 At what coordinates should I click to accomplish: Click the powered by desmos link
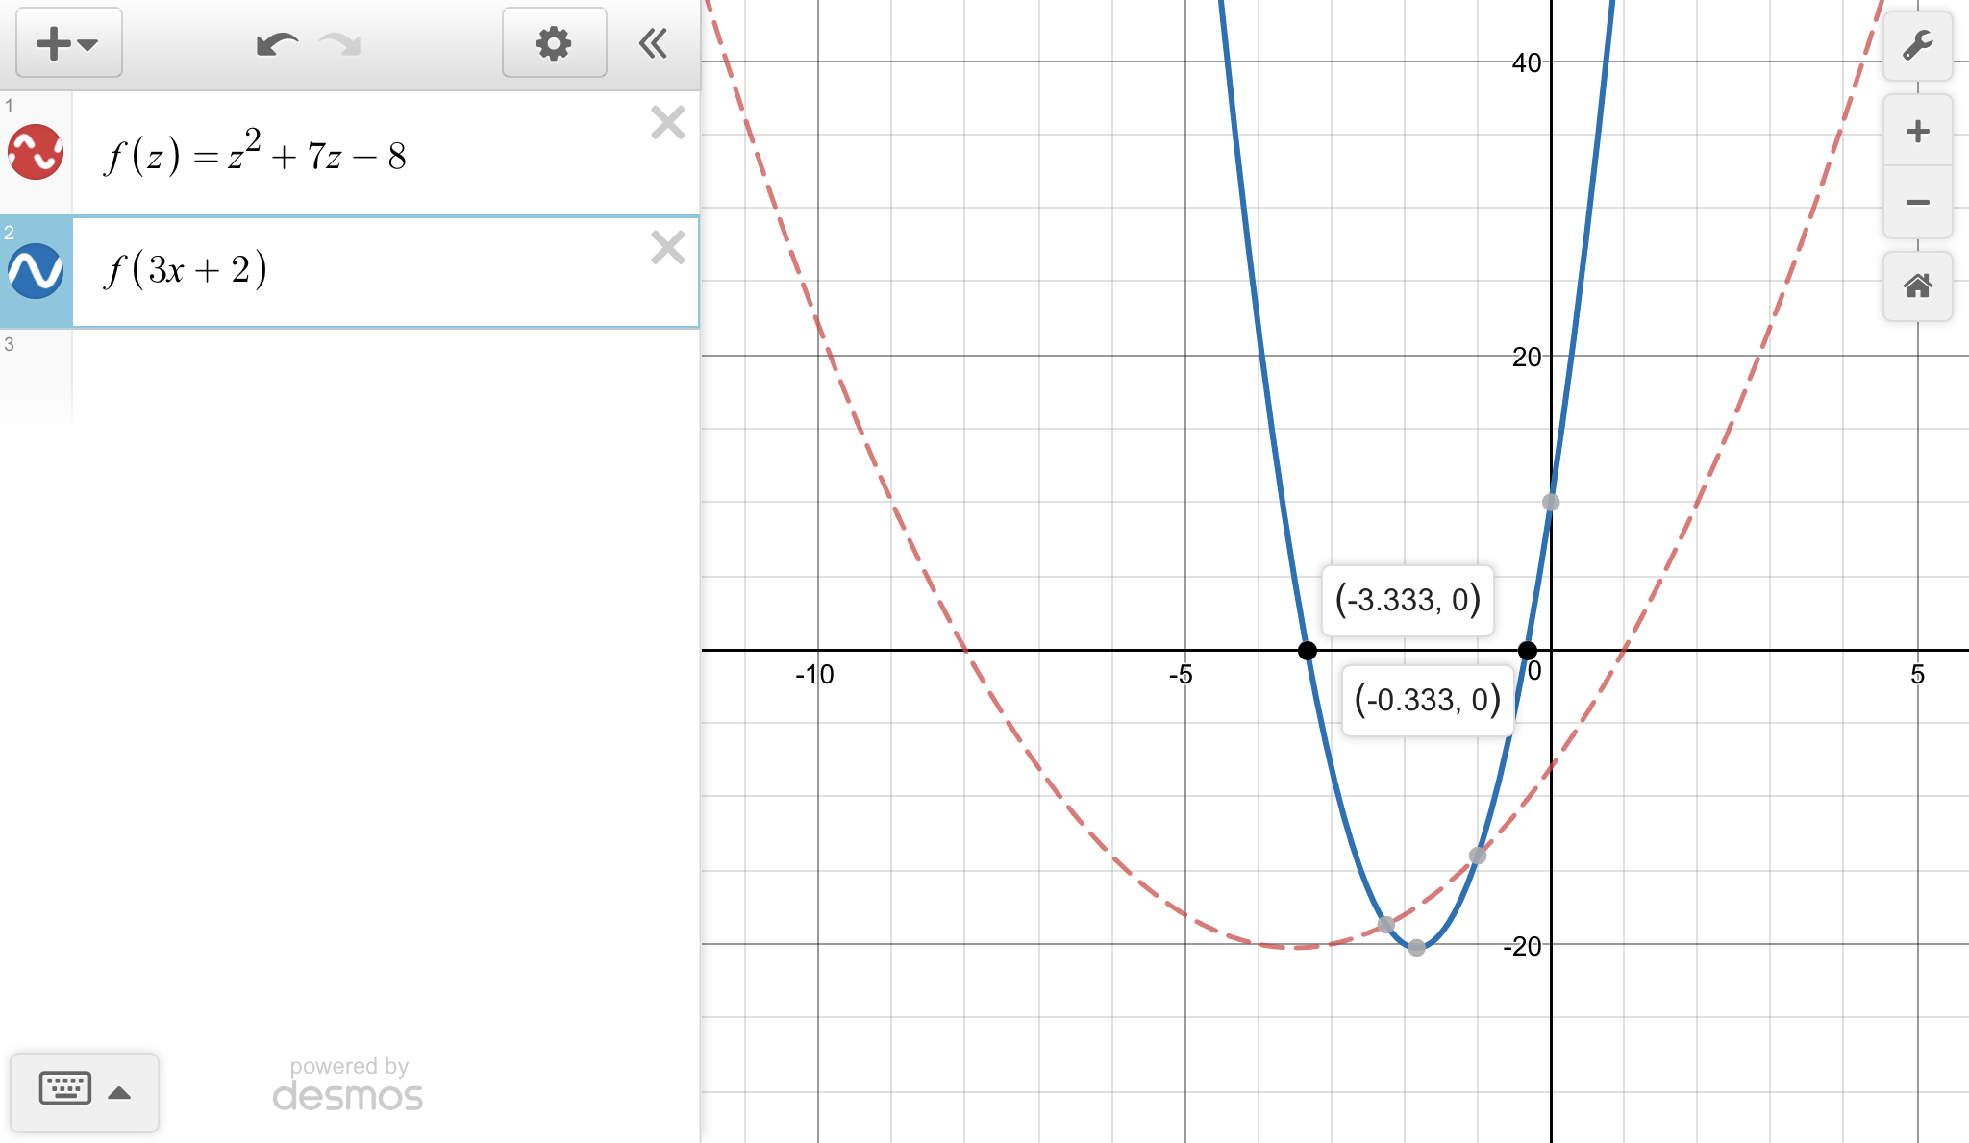[348, 1085]
